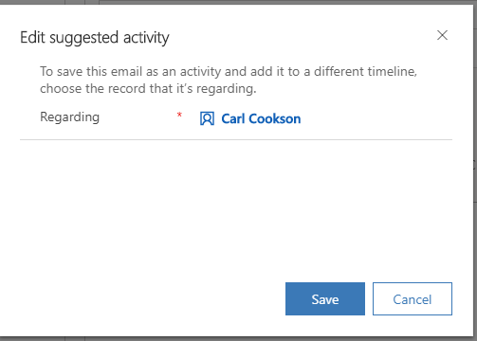Image resolution: width=477 pixels, height=341 pixels.
Task: Click the word 'Cookson' in the lookup
Action: 275,118
